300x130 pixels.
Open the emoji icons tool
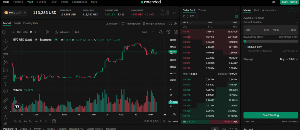[6, 91]
